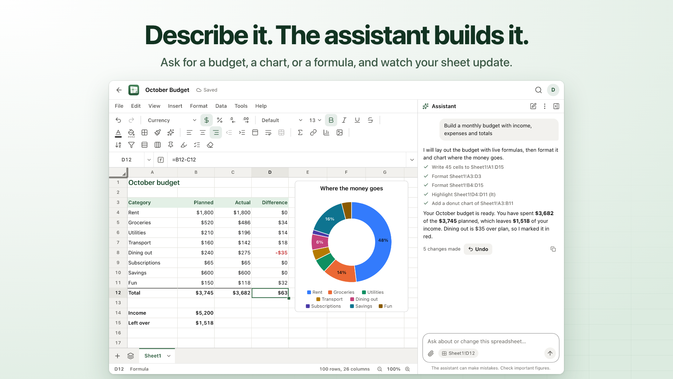Viewport: 673px width, 379px height.
Task: Decrease indent of the cell
Action: point(229,133)
